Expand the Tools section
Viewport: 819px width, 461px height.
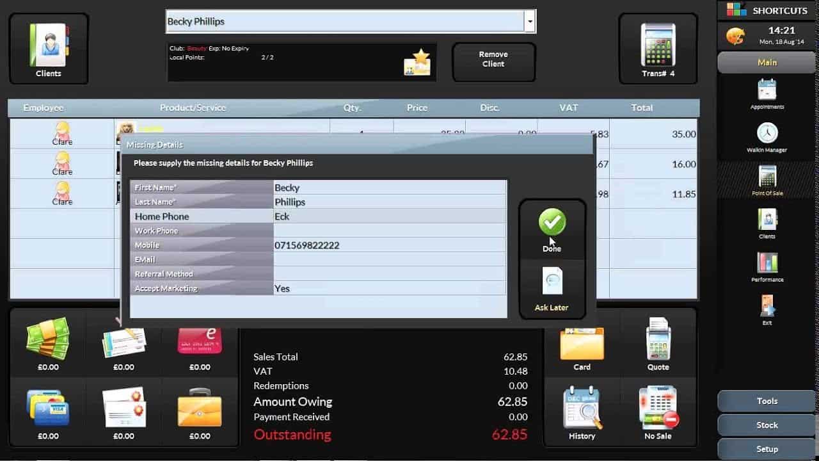(766, 401)
